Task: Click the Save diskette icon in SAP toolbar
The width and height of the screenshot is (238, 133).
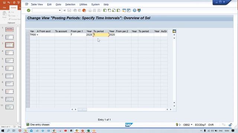Action: pos(69,10)
